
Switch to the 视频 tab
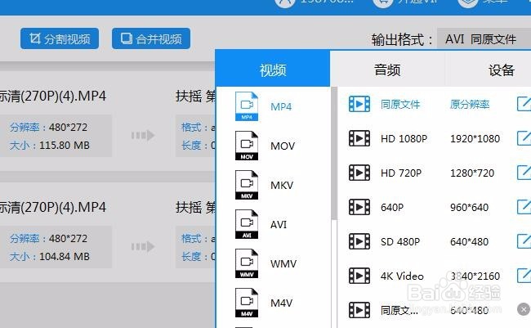pos(273,70)
